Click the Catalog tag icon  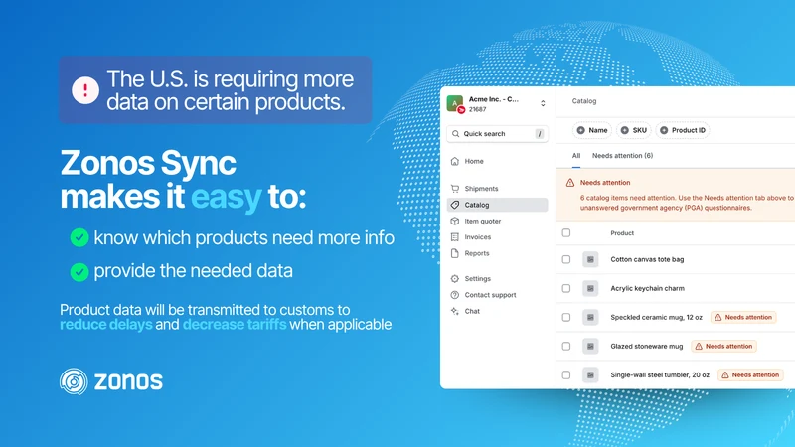point(455,205)
